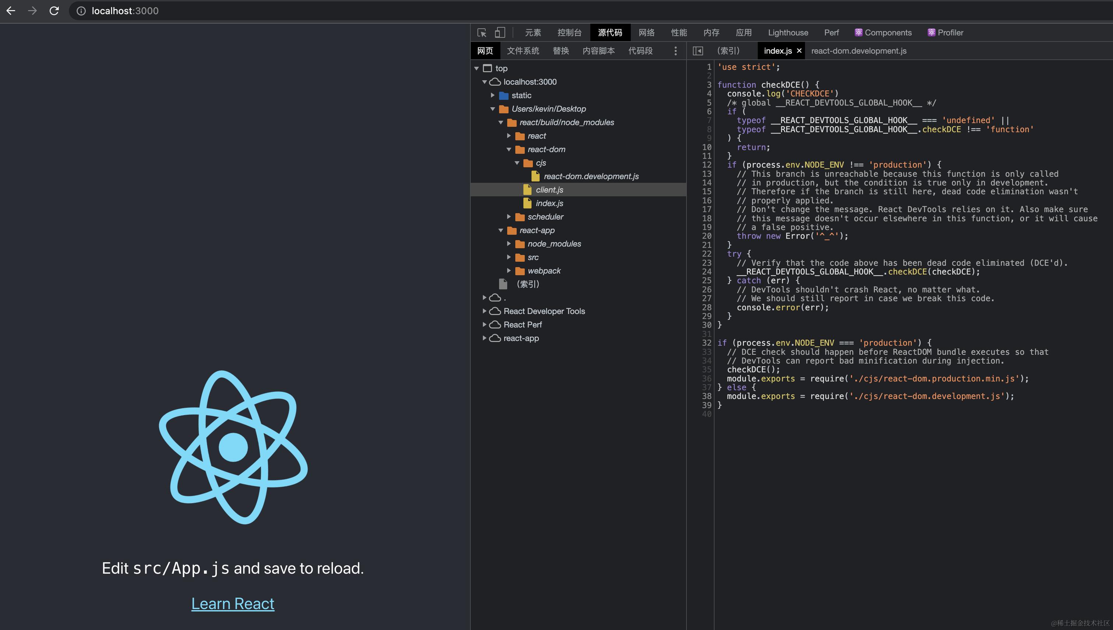Click the top frame icon
This screenshot has height=630, width=1113.
click(487, 68)
